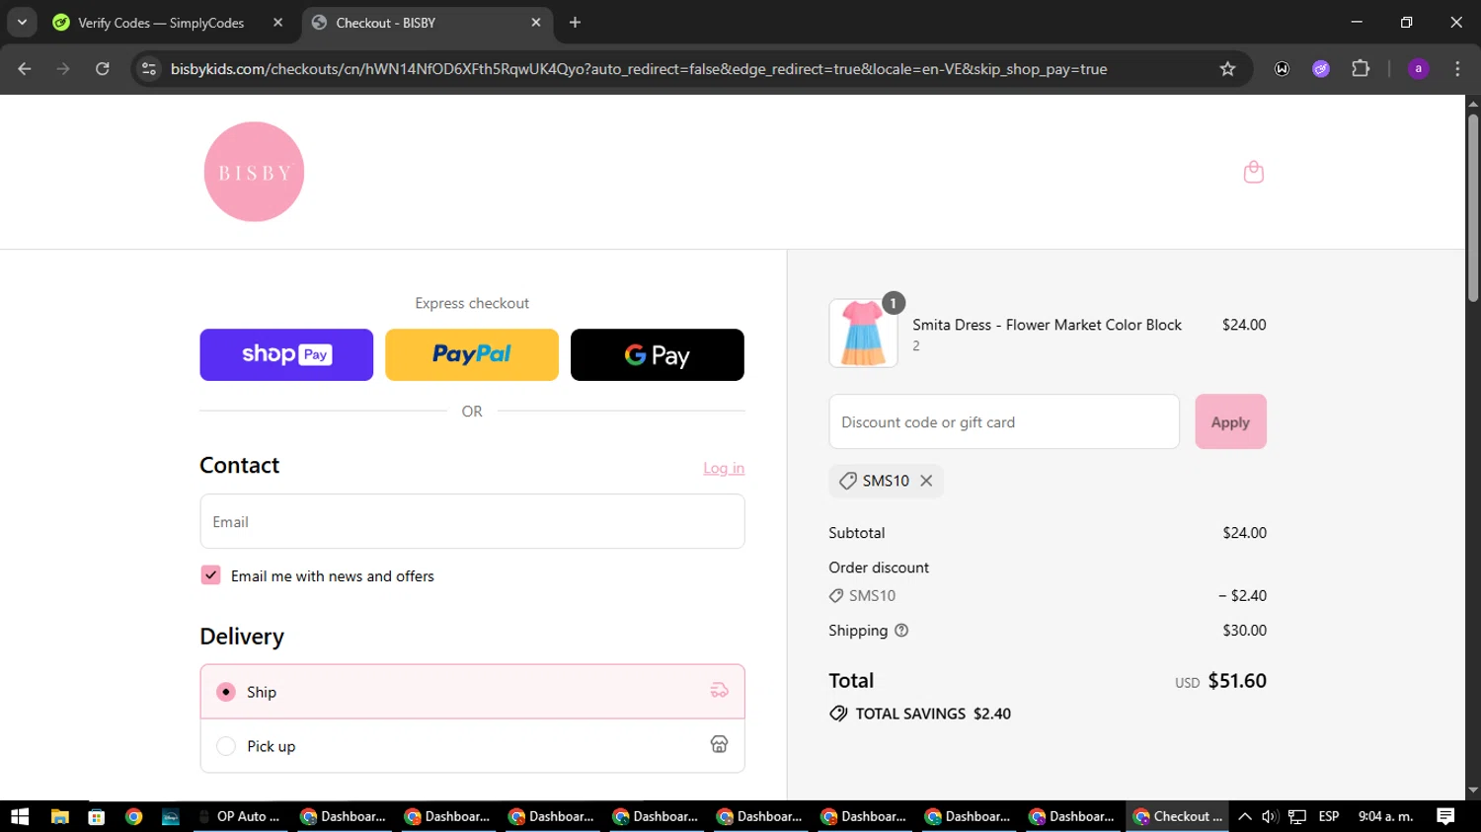Click the BISBY pink logo

(254, 172)
